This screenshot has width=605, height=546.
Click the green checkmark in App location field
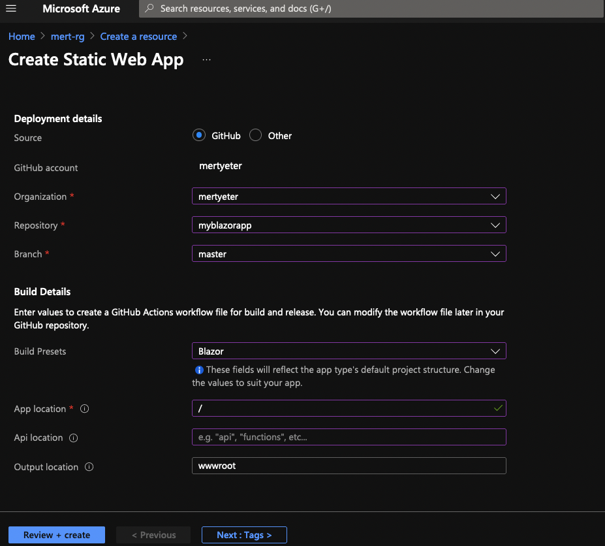498,408
